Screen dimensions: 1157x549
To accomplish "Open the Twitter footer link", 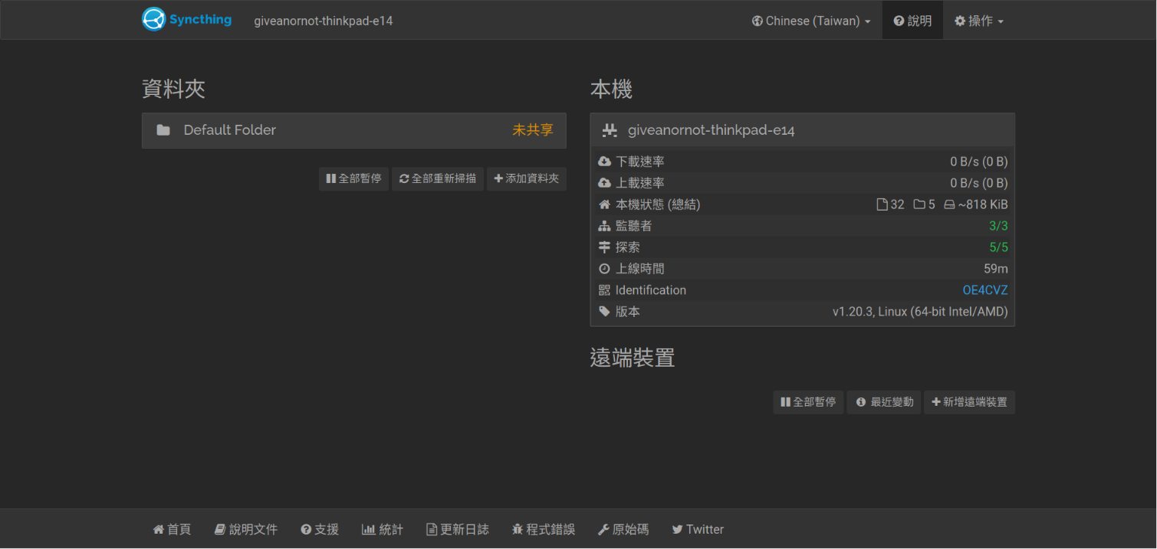I will (698, 529).
